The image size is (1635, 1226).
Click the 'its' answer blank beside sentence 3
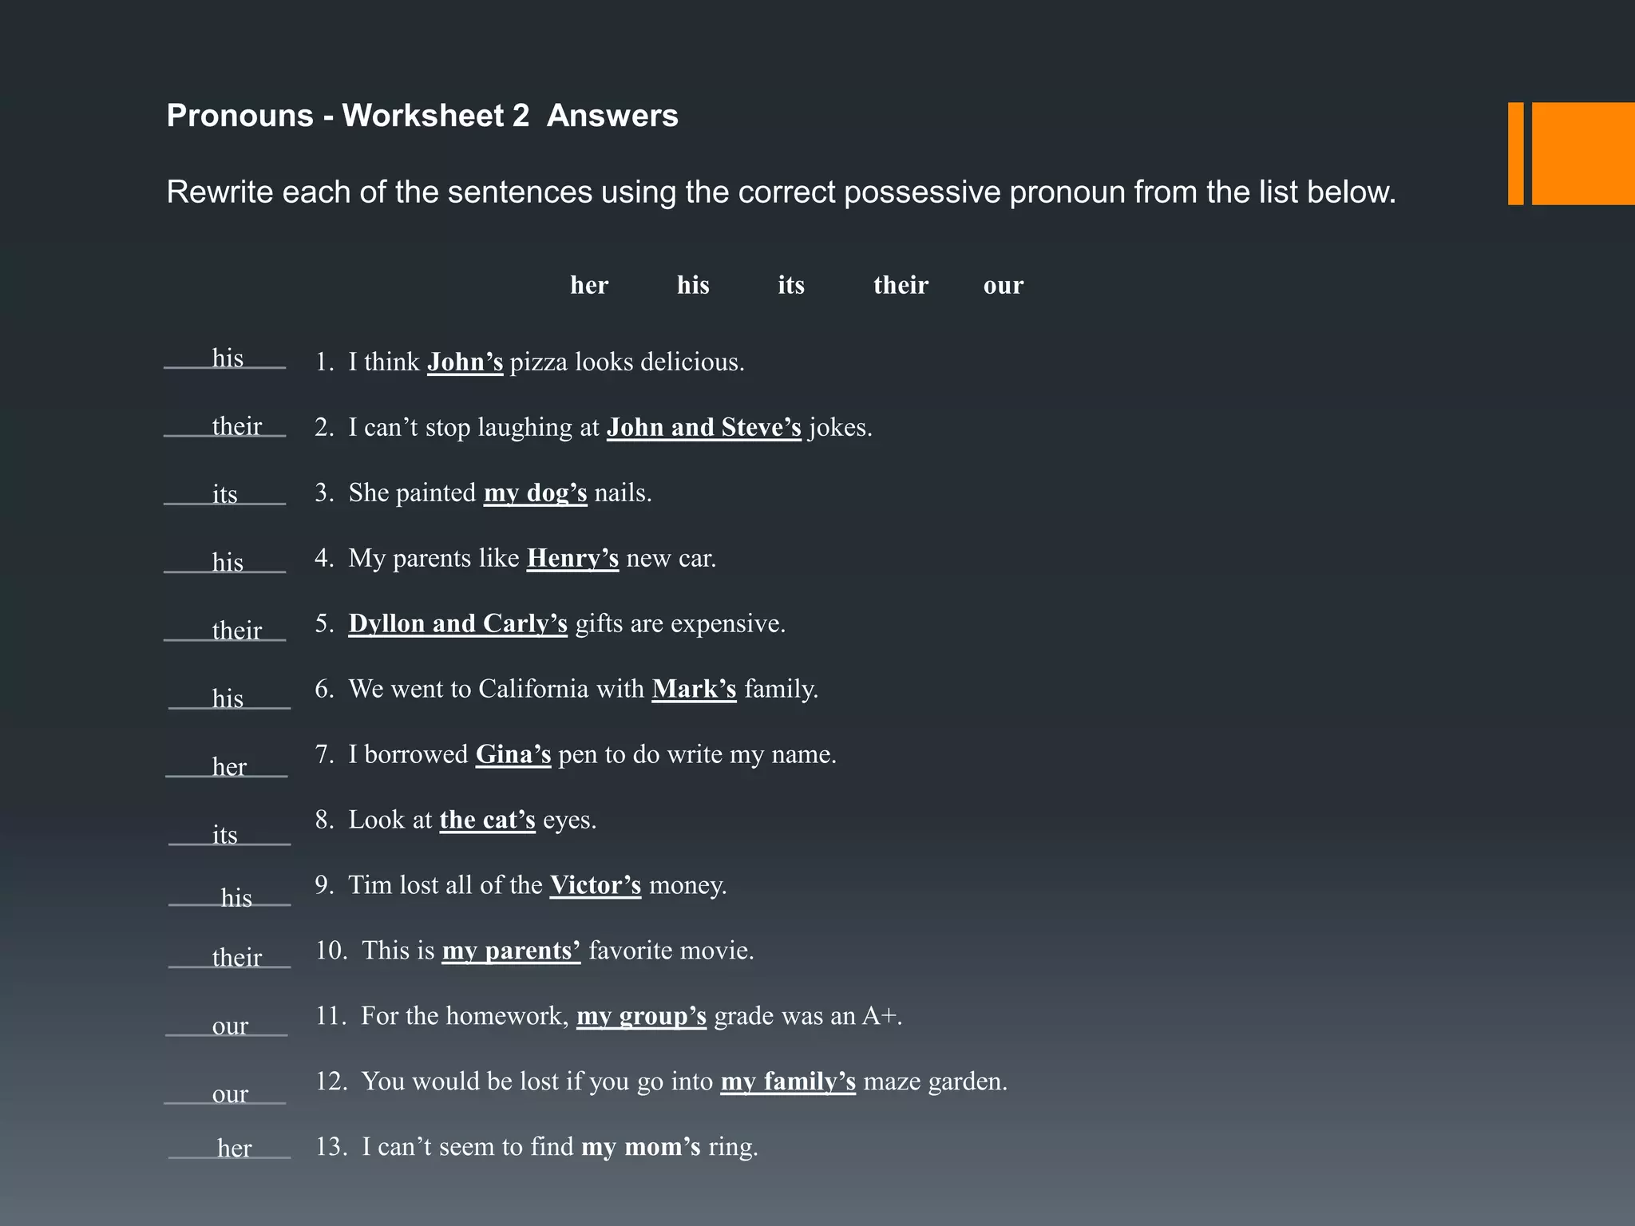[225, 495]
